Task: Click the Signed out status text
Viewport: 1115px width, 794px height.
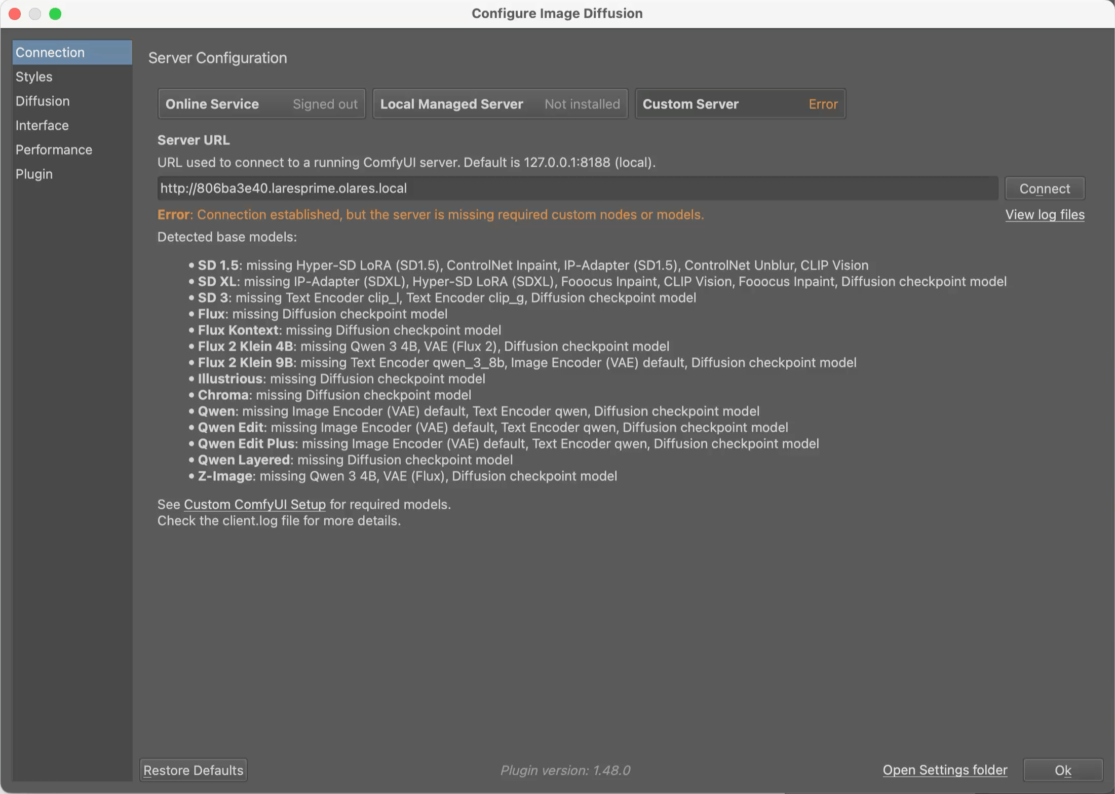Action: 325,104
